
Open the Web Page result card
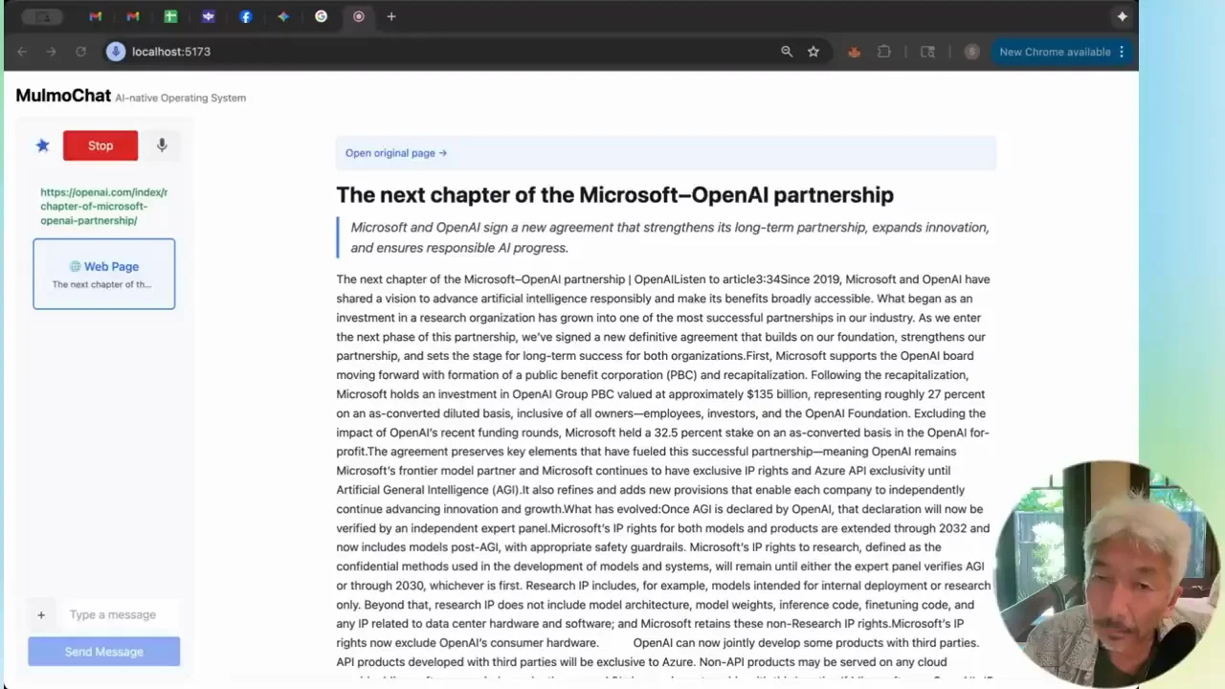pos(104,274)
